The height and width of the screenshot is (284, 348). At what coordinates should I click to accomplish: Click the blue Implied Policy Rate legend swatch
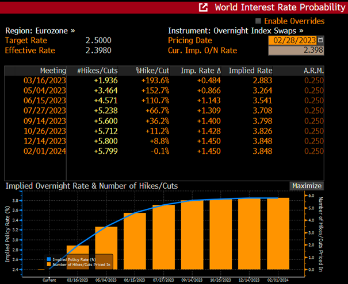pyautogui.click(x=49, y=259)
